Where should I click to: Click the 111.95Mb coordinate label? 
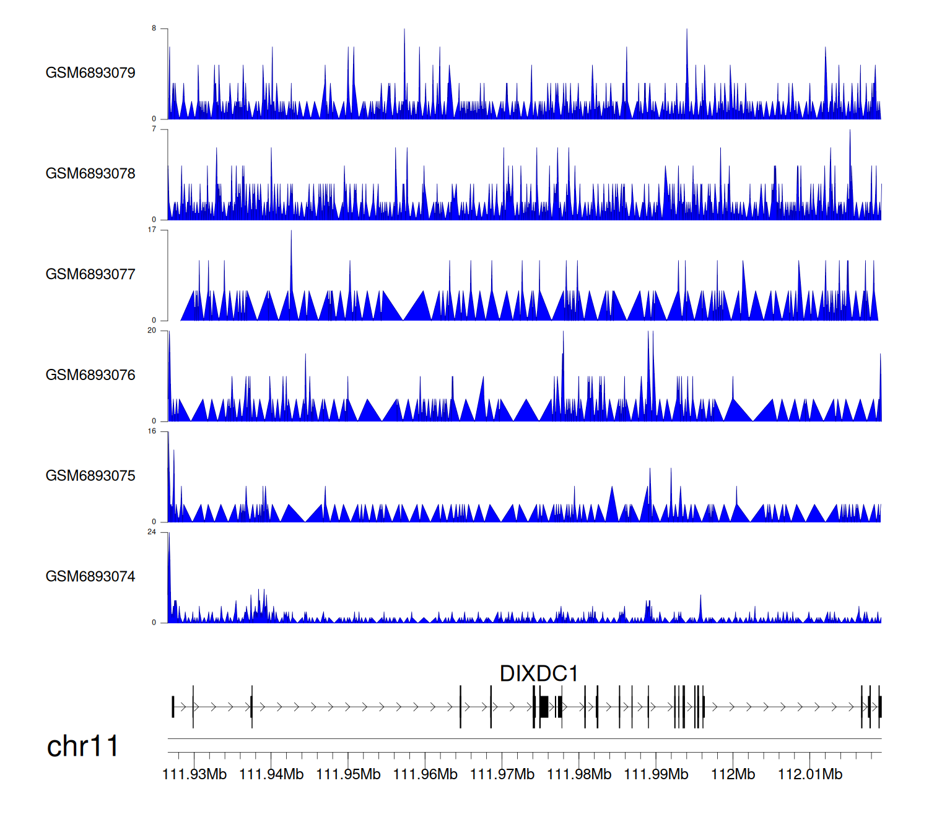pyautogui.click(x=348, y=774)
